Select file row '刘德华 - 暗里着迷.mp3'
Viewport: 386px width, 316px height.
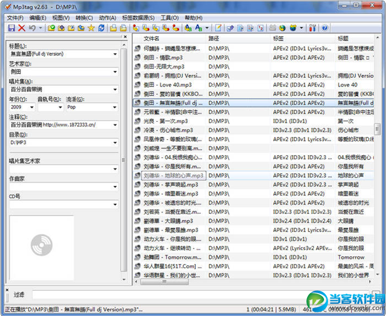254,194
